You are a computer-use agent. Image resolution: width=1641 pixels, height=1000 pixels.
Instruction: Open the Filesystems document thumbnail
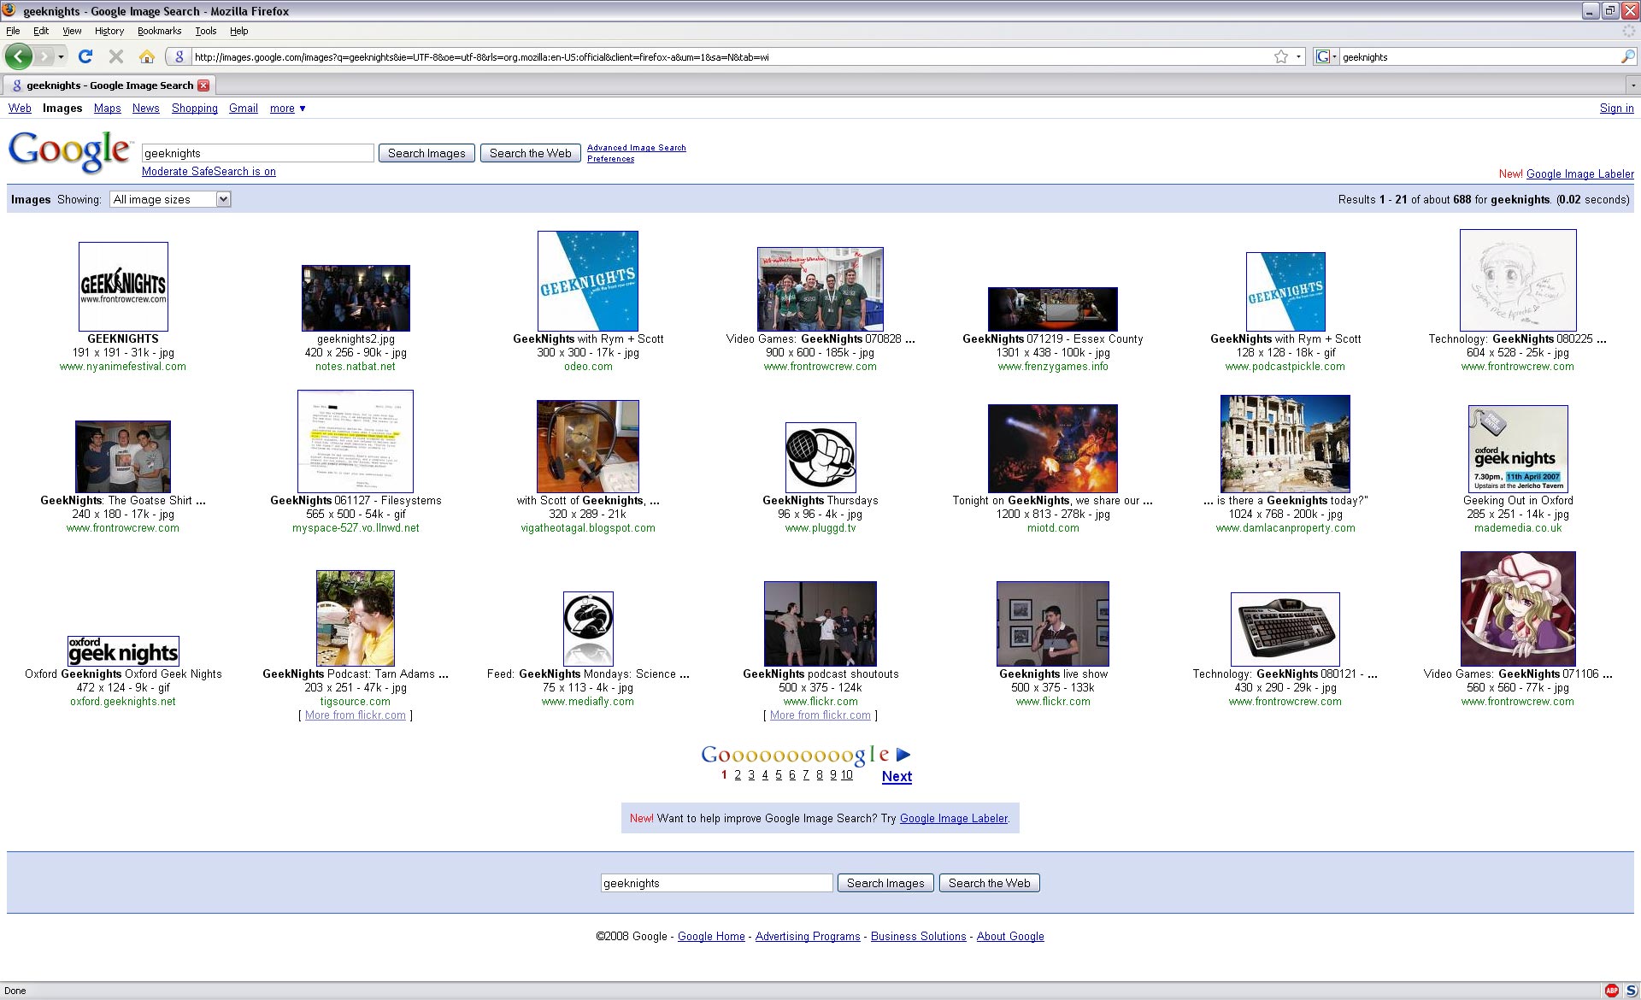tap(356, 441)
